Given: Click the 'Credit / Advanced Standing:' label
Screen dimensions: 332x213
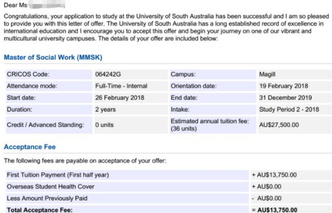Looking at the screenshot, I should click(46, 125).
